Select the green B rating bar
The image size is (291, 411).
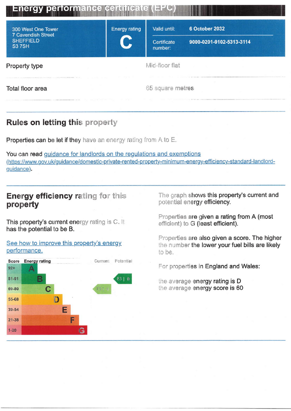(34, 279)
